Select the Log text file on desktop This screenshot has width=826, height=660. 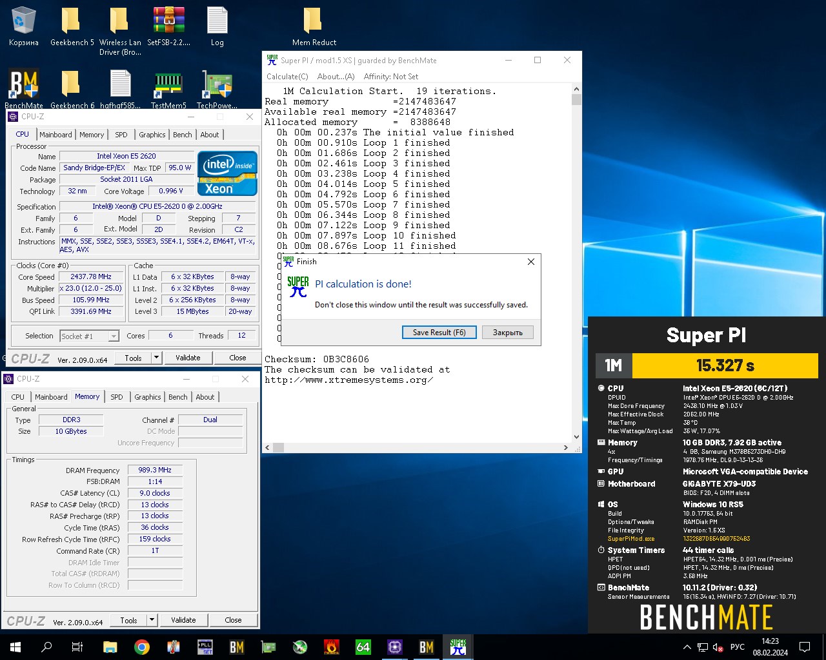click(217, 27)
